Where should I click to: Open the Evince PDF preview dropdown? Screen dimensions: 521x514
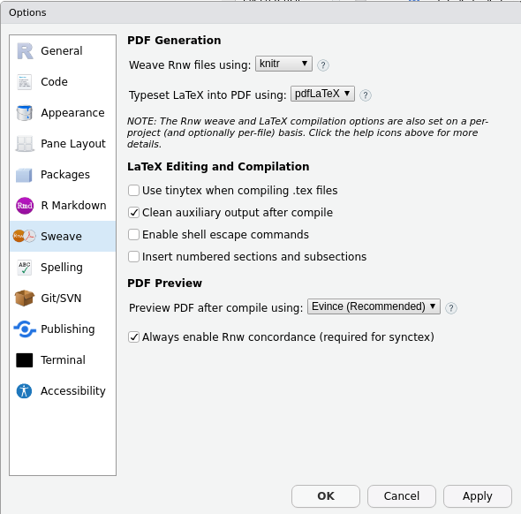pos(374,306)
